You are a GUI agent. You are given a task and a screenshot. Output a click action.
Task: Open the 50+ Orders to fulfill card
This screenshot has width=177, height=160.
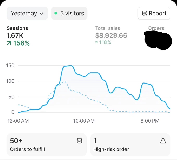tap(47, 145)
